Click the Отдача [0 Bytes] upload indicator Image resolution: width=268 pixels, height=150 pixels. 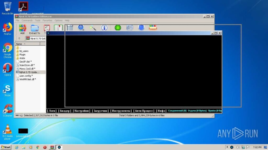[197, 111]
